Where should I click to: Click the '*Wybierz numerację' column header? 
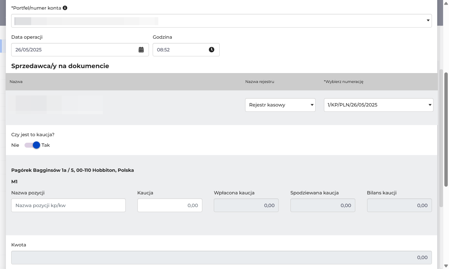click(x=343, y=82)
